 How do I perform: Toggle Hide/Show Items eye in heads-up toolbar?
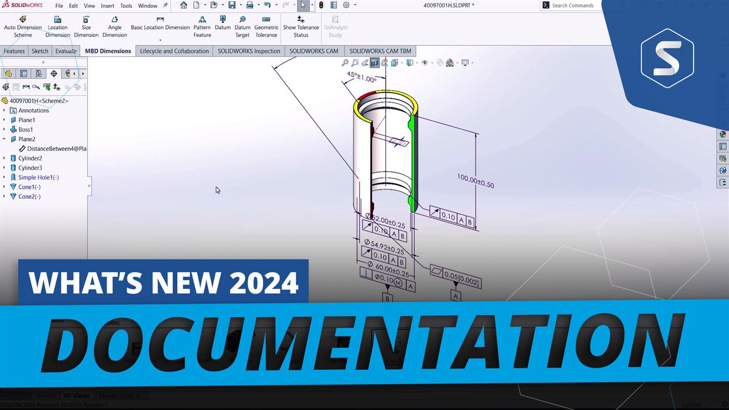coord(425,62)
